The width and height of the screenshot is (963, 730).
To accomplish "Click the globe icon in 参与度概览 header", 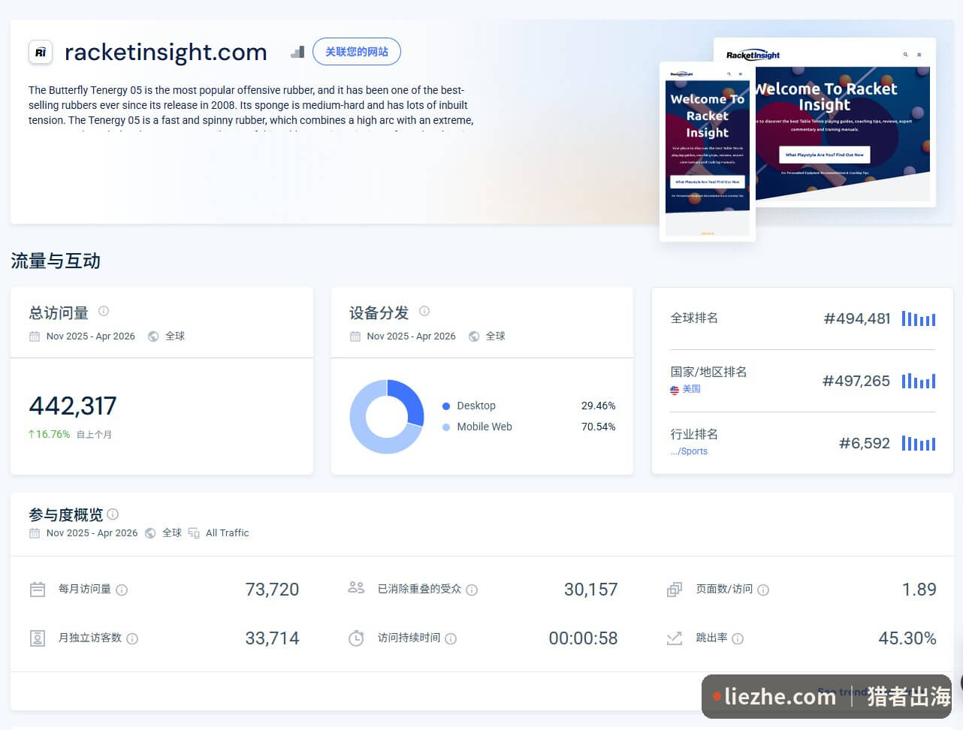I will [150, 533].
